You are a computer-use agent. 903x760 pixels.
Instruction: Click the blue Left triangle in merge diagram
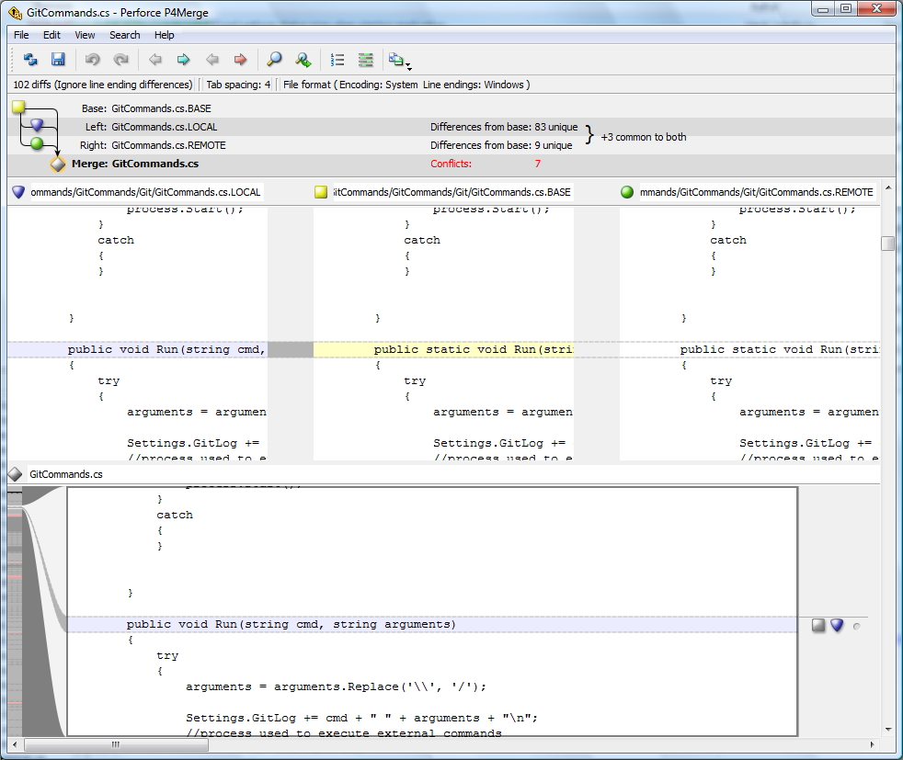pos(37,124)
